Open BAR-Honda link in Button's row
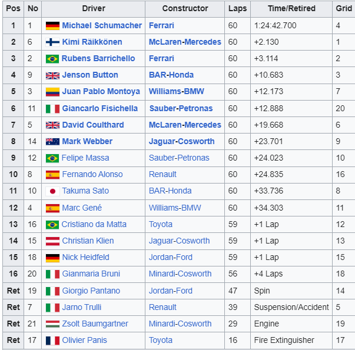The width and height of the screenshot is (355, 350). [171, 75]
